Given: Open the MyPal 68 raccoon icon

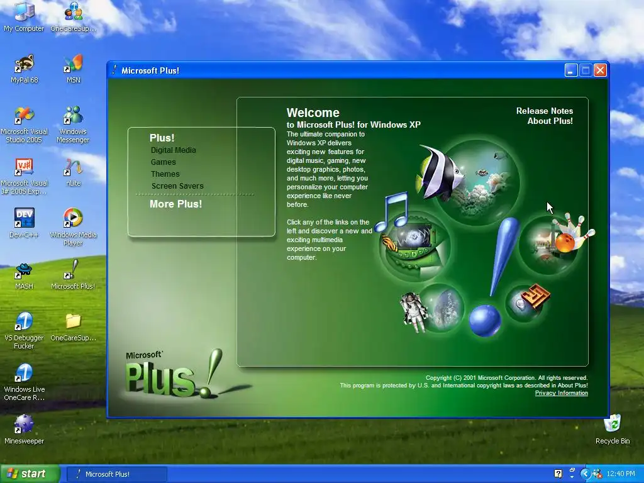Looking at the screenshot, I should pyautogui.click(x=25, y=69).
